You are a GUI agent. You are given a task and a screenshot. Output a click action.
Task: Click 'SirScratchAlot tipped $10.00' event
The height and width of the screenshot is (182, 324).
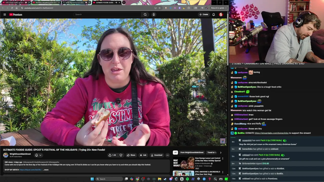(x=255, y=164)
